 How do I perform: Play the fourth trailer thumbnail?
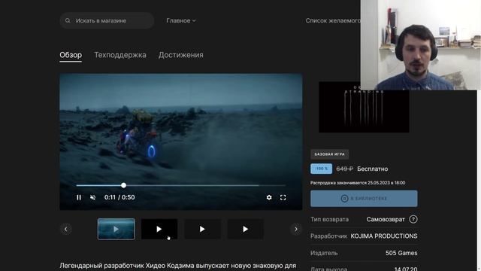[x=245, y=229]
